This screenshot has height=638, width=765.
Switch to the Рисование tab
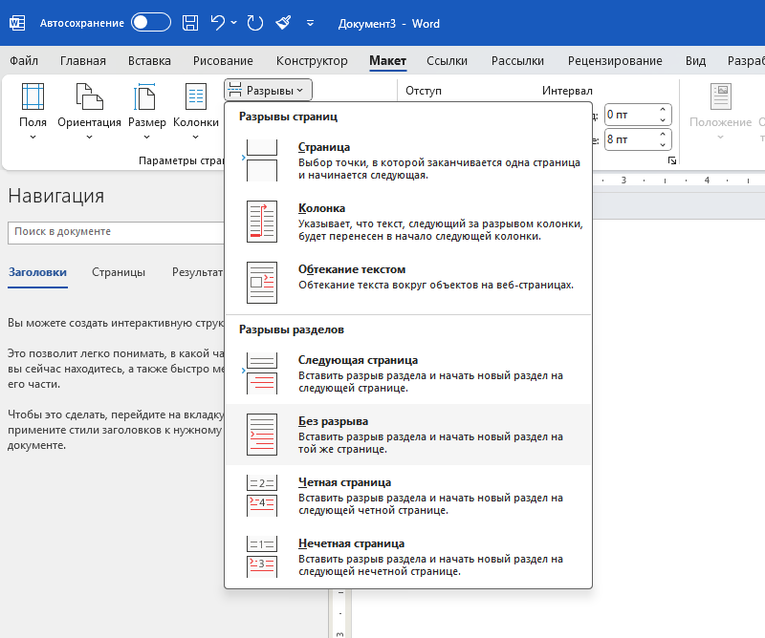223,60
